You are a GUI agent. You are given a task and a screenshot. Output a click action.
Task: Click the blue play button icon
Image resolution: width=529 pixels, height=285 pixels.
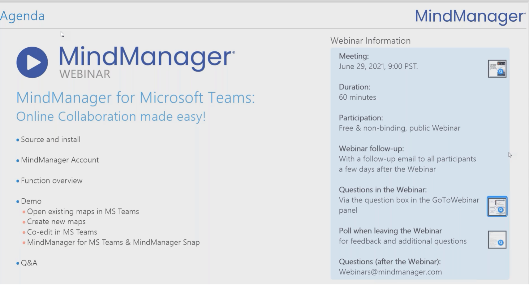[x=32, y=62]
